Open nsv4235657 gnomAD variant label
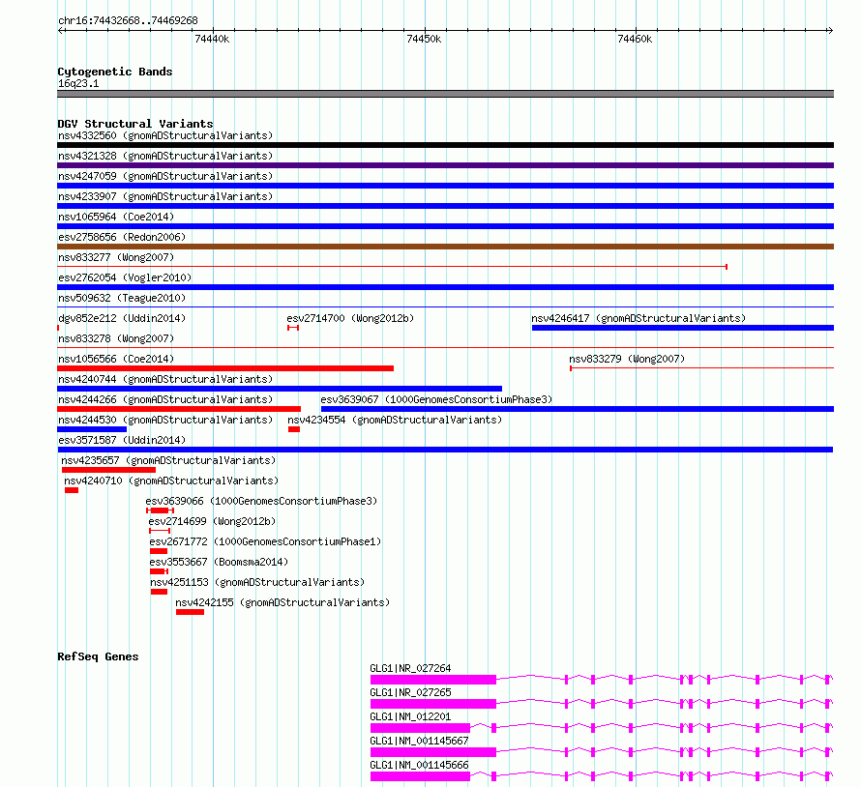The image size is (861, 787). click(x=168, y=460)
